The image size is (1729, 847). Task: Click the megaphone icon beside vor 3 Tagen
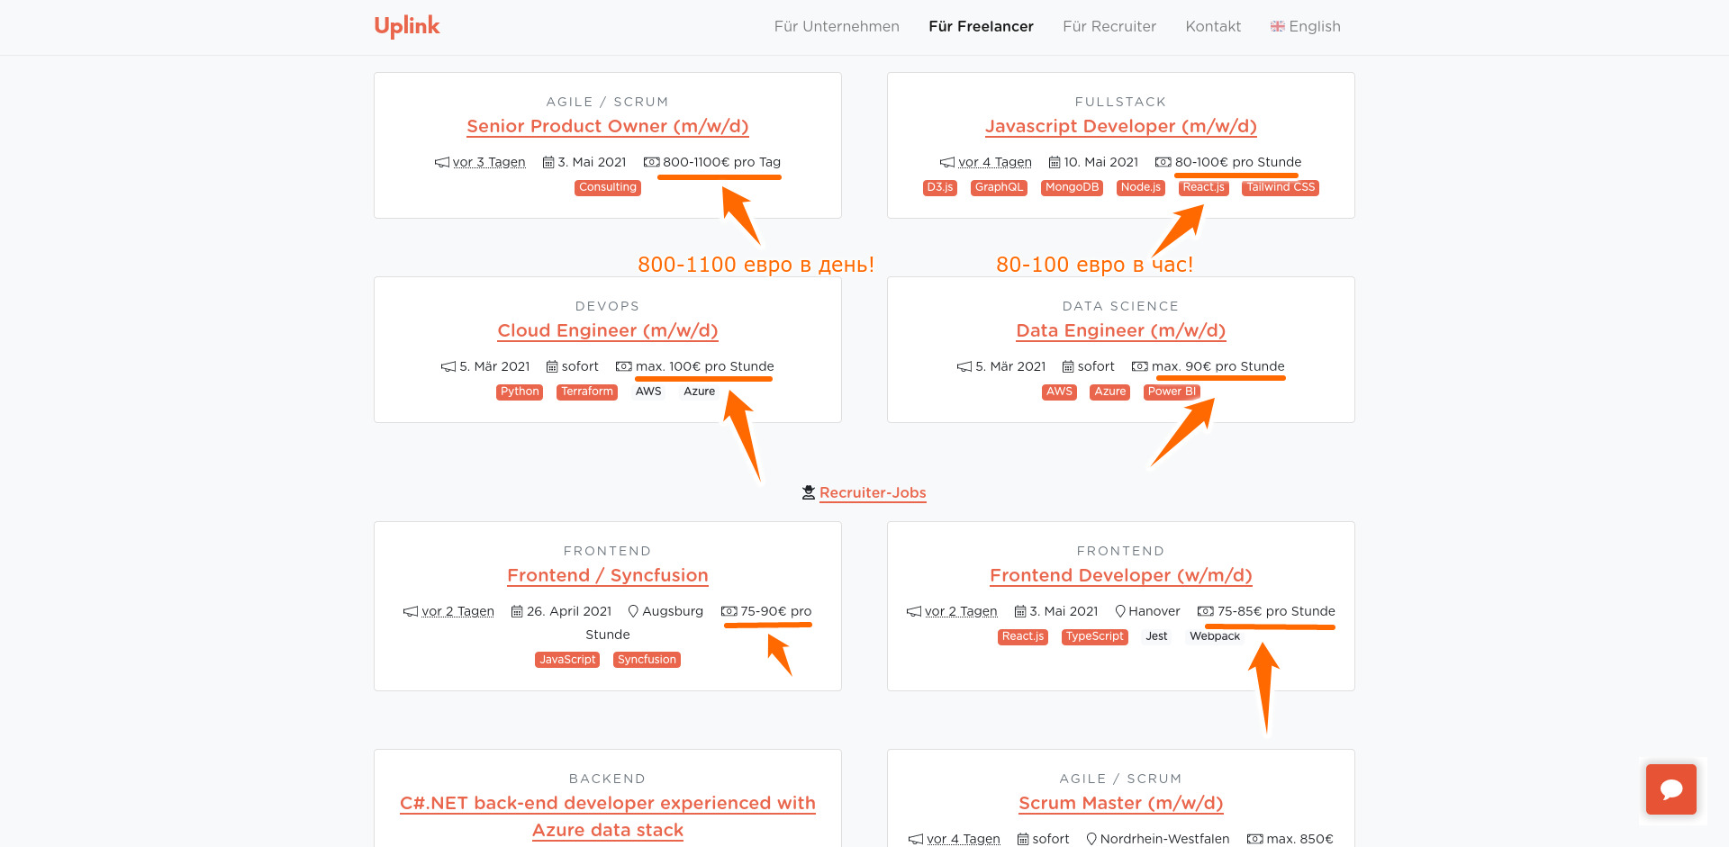(x=441, y=162)
